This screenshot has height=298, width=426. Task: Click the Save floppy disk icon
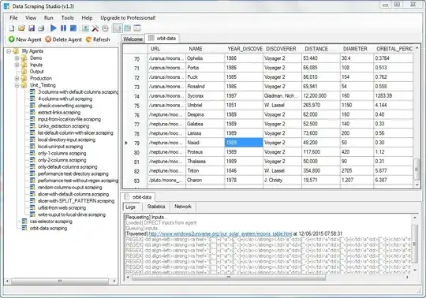32,28
